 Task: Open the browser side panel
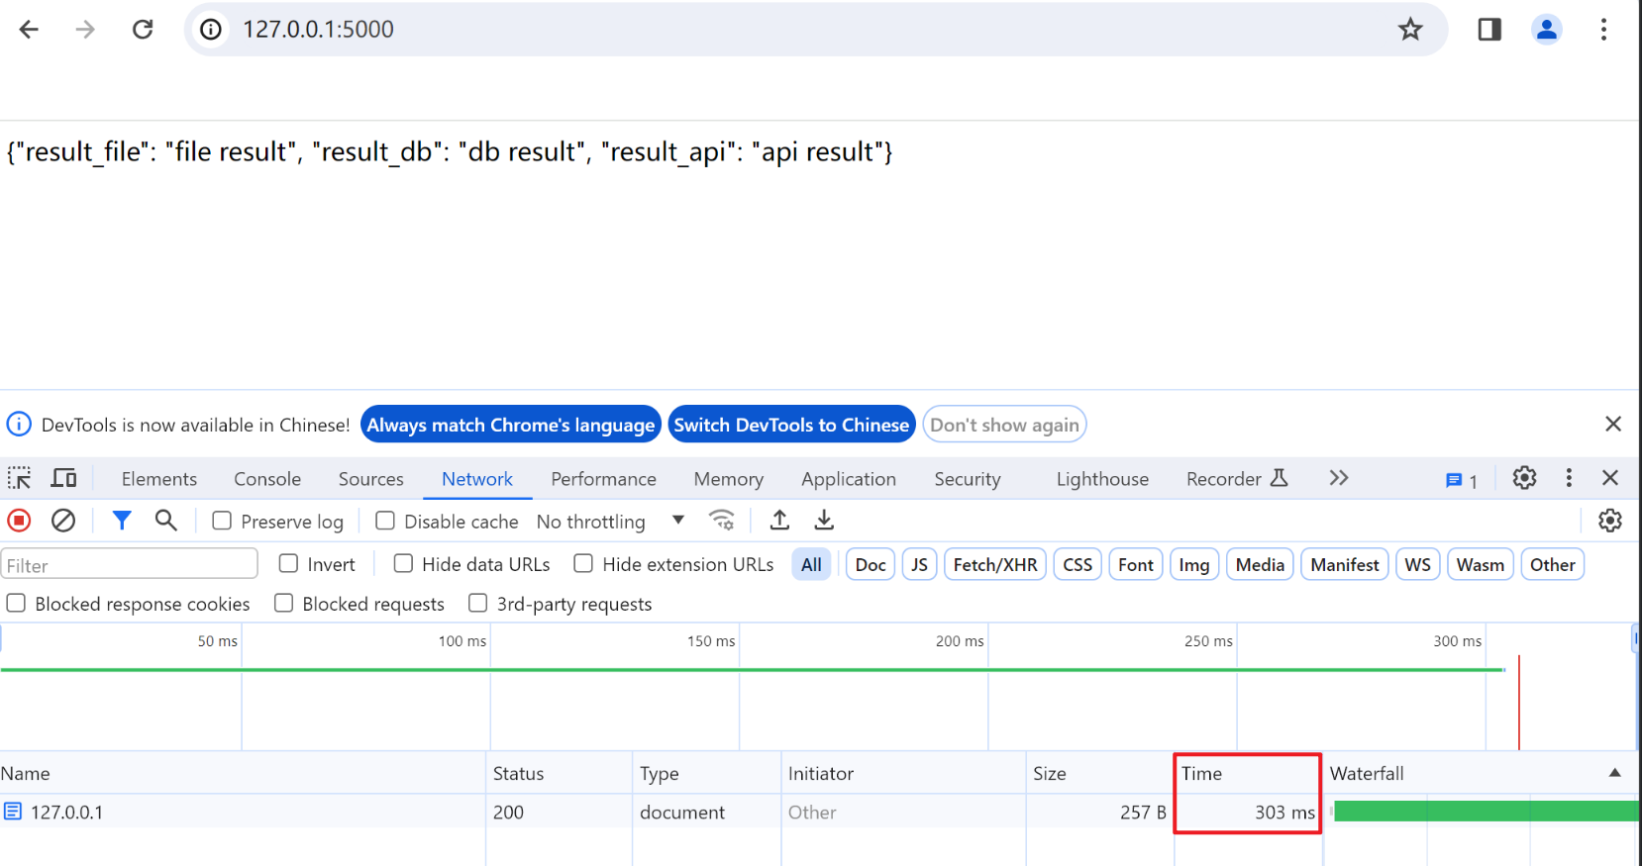click(x=1489, y=30)
